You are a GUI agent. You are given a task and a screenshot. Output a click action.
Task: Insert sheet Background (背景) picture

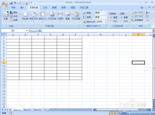tap(68, 15)
